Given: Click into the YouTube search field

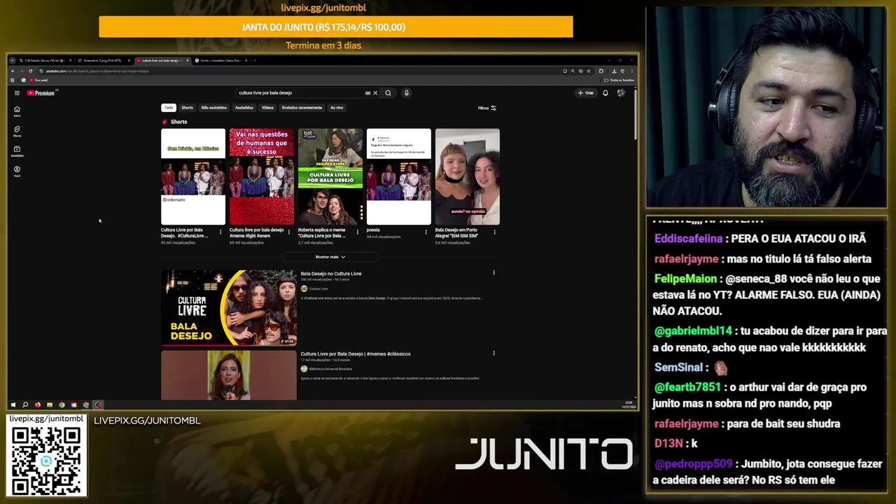Looking at the screenshot, I should [x=300, y=92].
